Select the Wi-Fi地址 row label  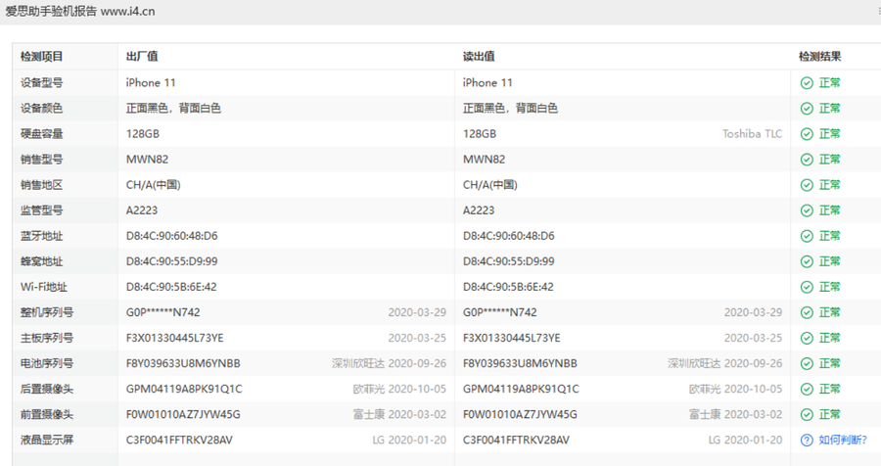(x=44, y=287)
